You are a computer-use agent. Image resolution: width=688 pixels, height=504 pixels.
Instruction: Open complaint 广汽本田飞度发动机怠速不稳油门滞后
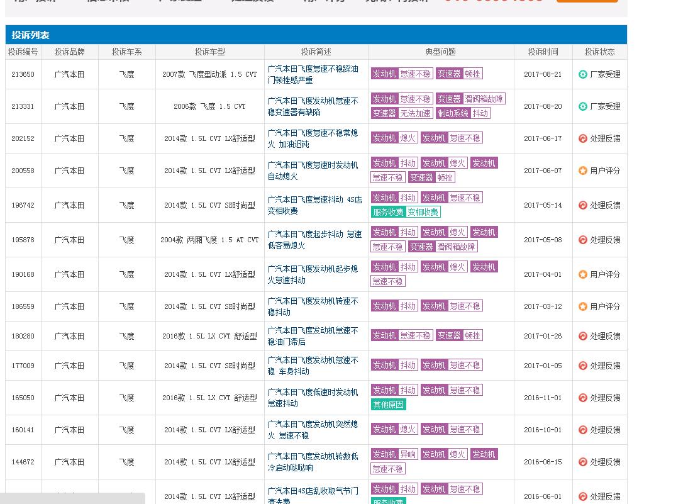click(313, 336)
